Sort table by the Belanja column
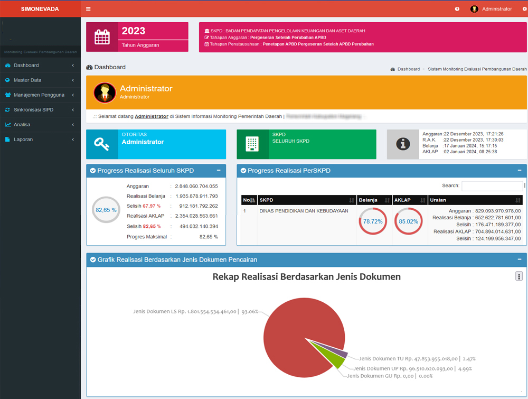 coord(373,200)
